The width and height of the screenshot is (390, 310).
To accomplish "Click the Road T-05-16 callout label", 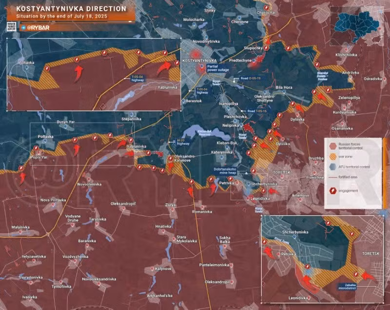I will pyautogui.click(x=257, y=111).
